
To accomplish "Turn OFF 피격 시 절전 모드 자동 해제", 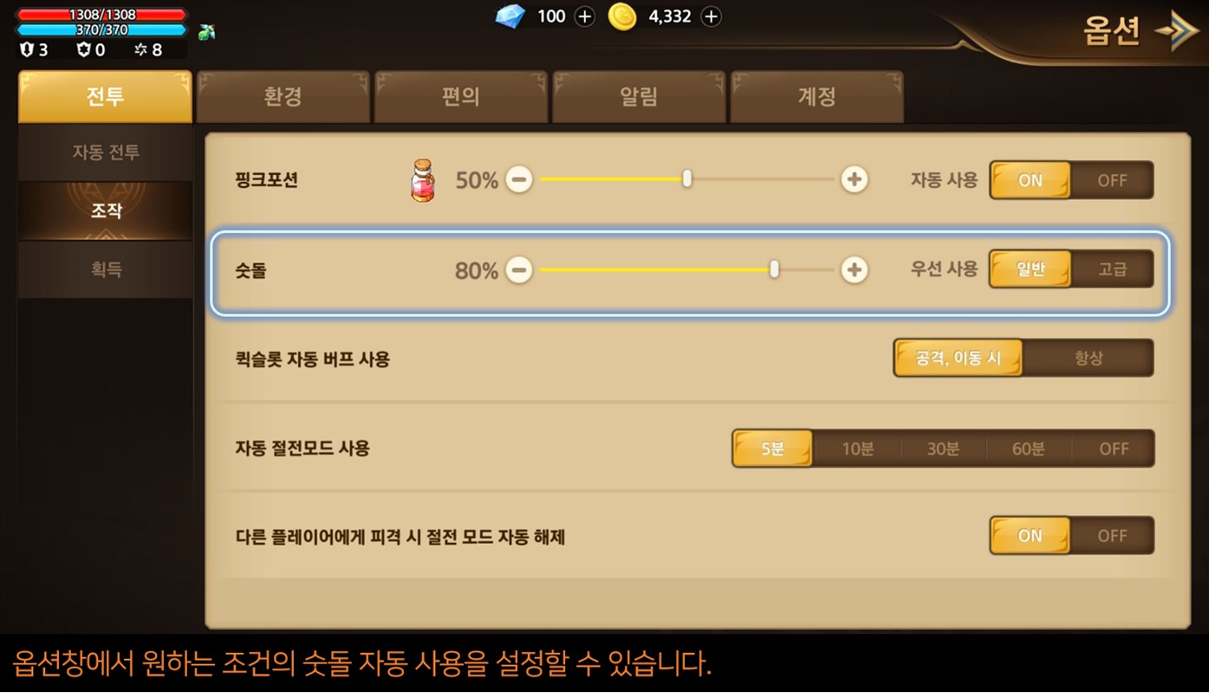I will 1112,536.
